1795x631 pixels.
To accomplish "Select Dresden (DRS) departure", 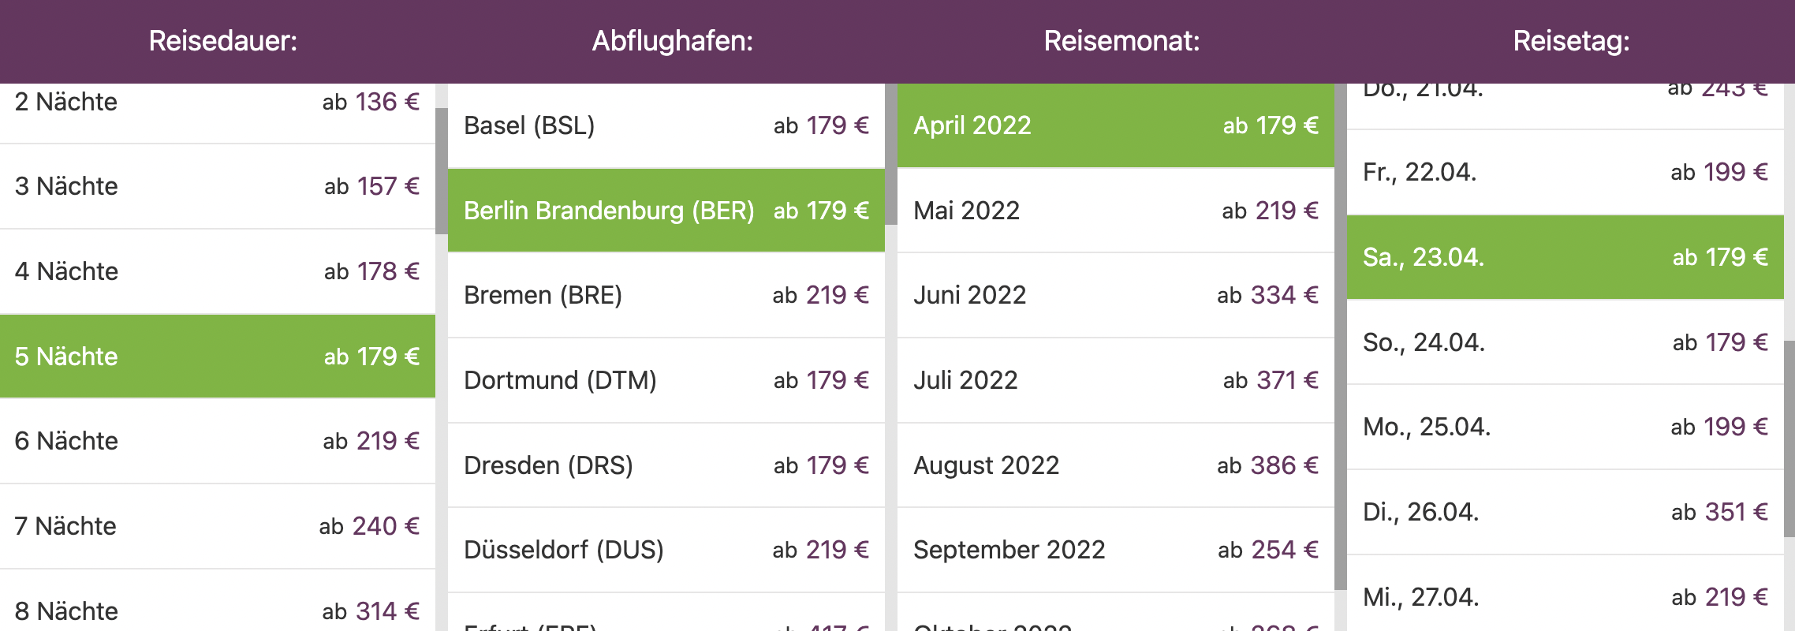I will coord(666,465).
